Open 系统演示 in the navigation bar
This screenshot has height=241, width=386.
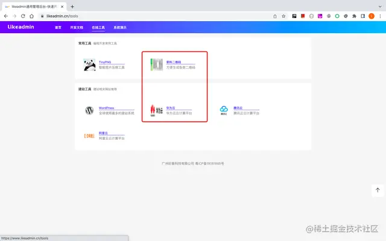click(x=120, y=27)
